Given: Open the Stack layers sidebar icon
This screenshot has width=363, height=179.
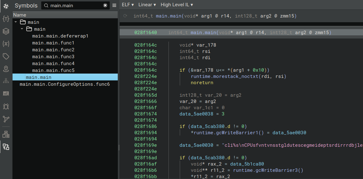Looking at the screenshot, I should point(6,31).
